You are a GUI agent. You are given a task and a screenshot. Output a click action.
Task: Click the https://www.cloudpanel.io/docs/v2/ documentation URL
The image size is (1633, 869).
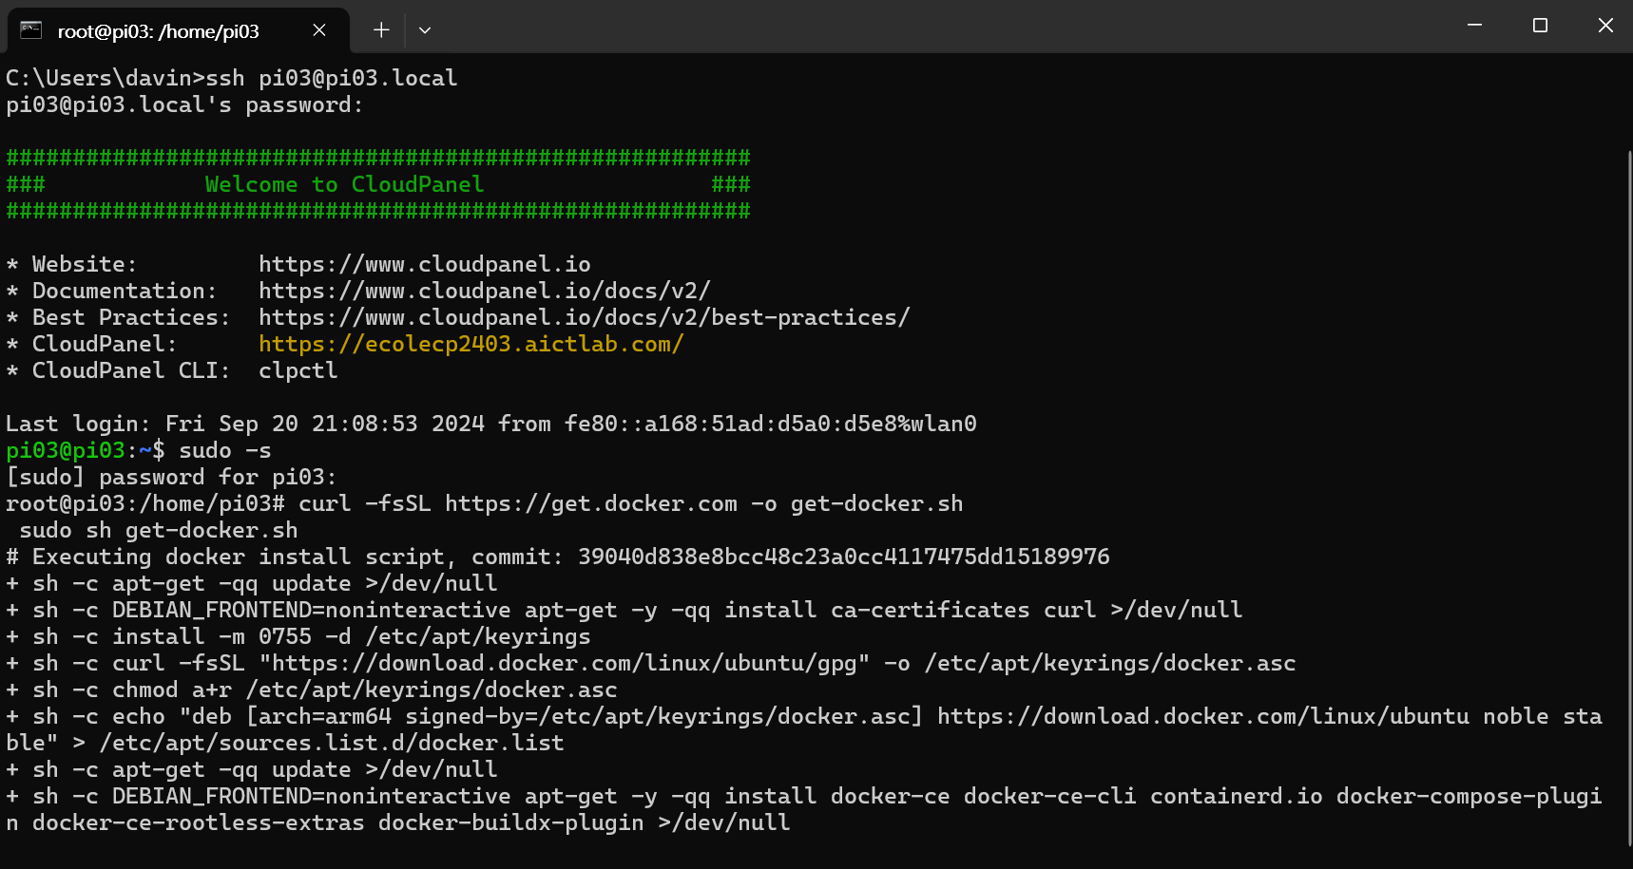485,291
